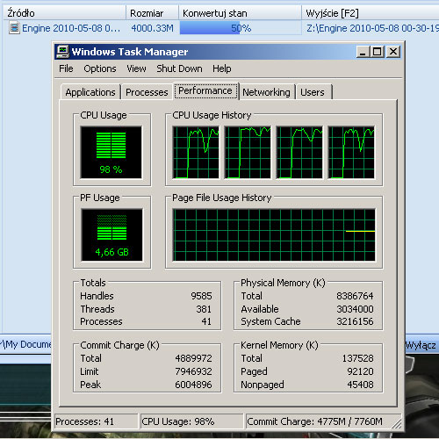Screen dimensions: 439x439
Task: Click the resize grip in Task Manager corner
Action: click(397, 424)
